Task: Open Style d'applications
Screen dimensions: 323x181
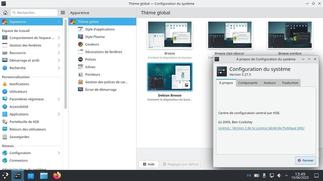Action: [102, 29]
